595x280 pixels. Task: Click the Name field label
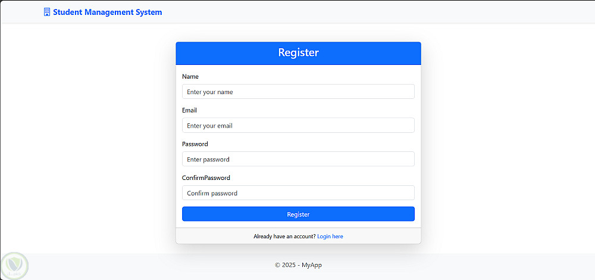(x=190, y=77)
